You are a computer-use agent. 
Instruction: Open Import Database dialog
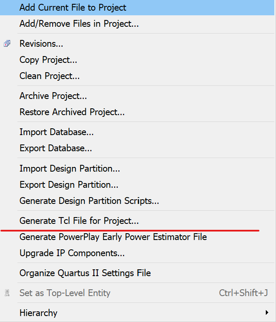point(56,132)
